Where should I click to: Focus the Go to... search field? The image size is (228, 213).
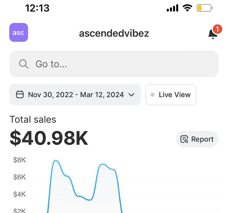click(x=114, y=64)
